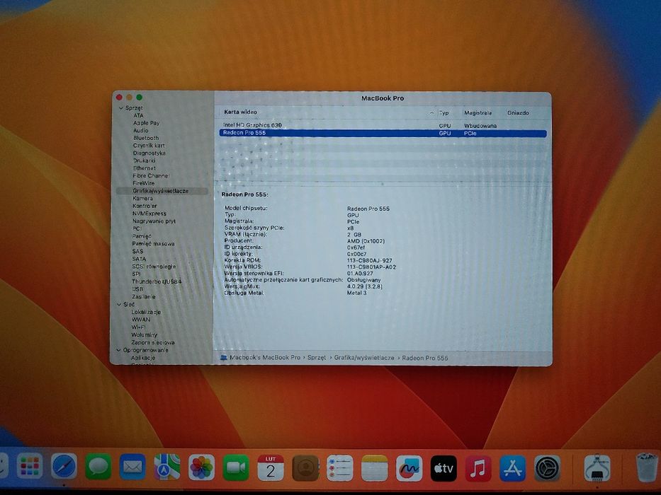
Task: Select Audio in sidebar
Action: (x=141, y=131)
